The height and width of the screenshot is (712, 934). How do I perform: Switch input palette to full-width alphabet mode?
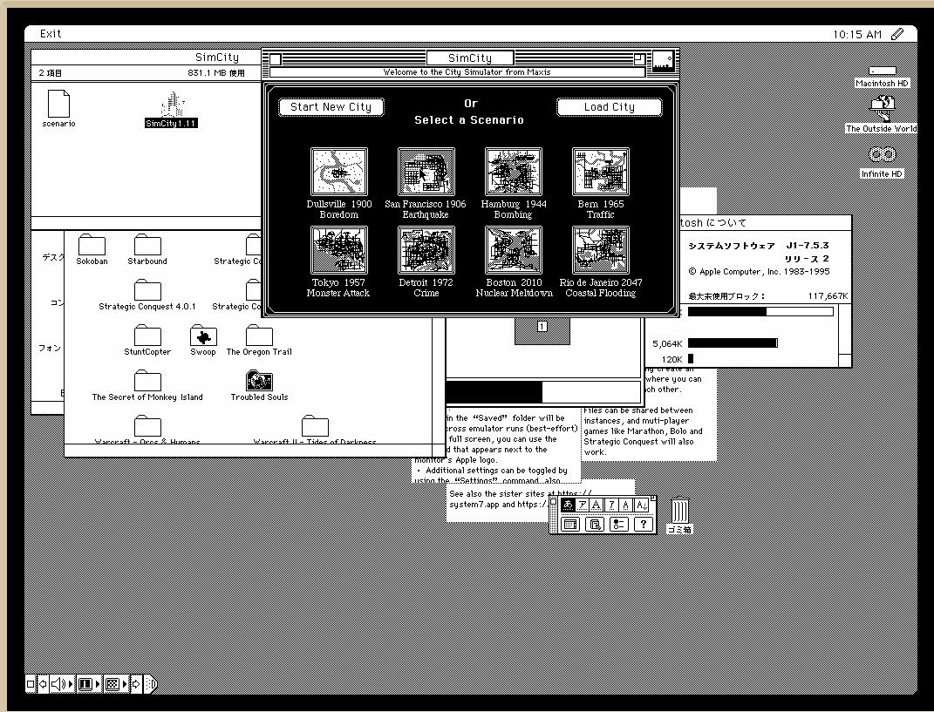[597, 505]
